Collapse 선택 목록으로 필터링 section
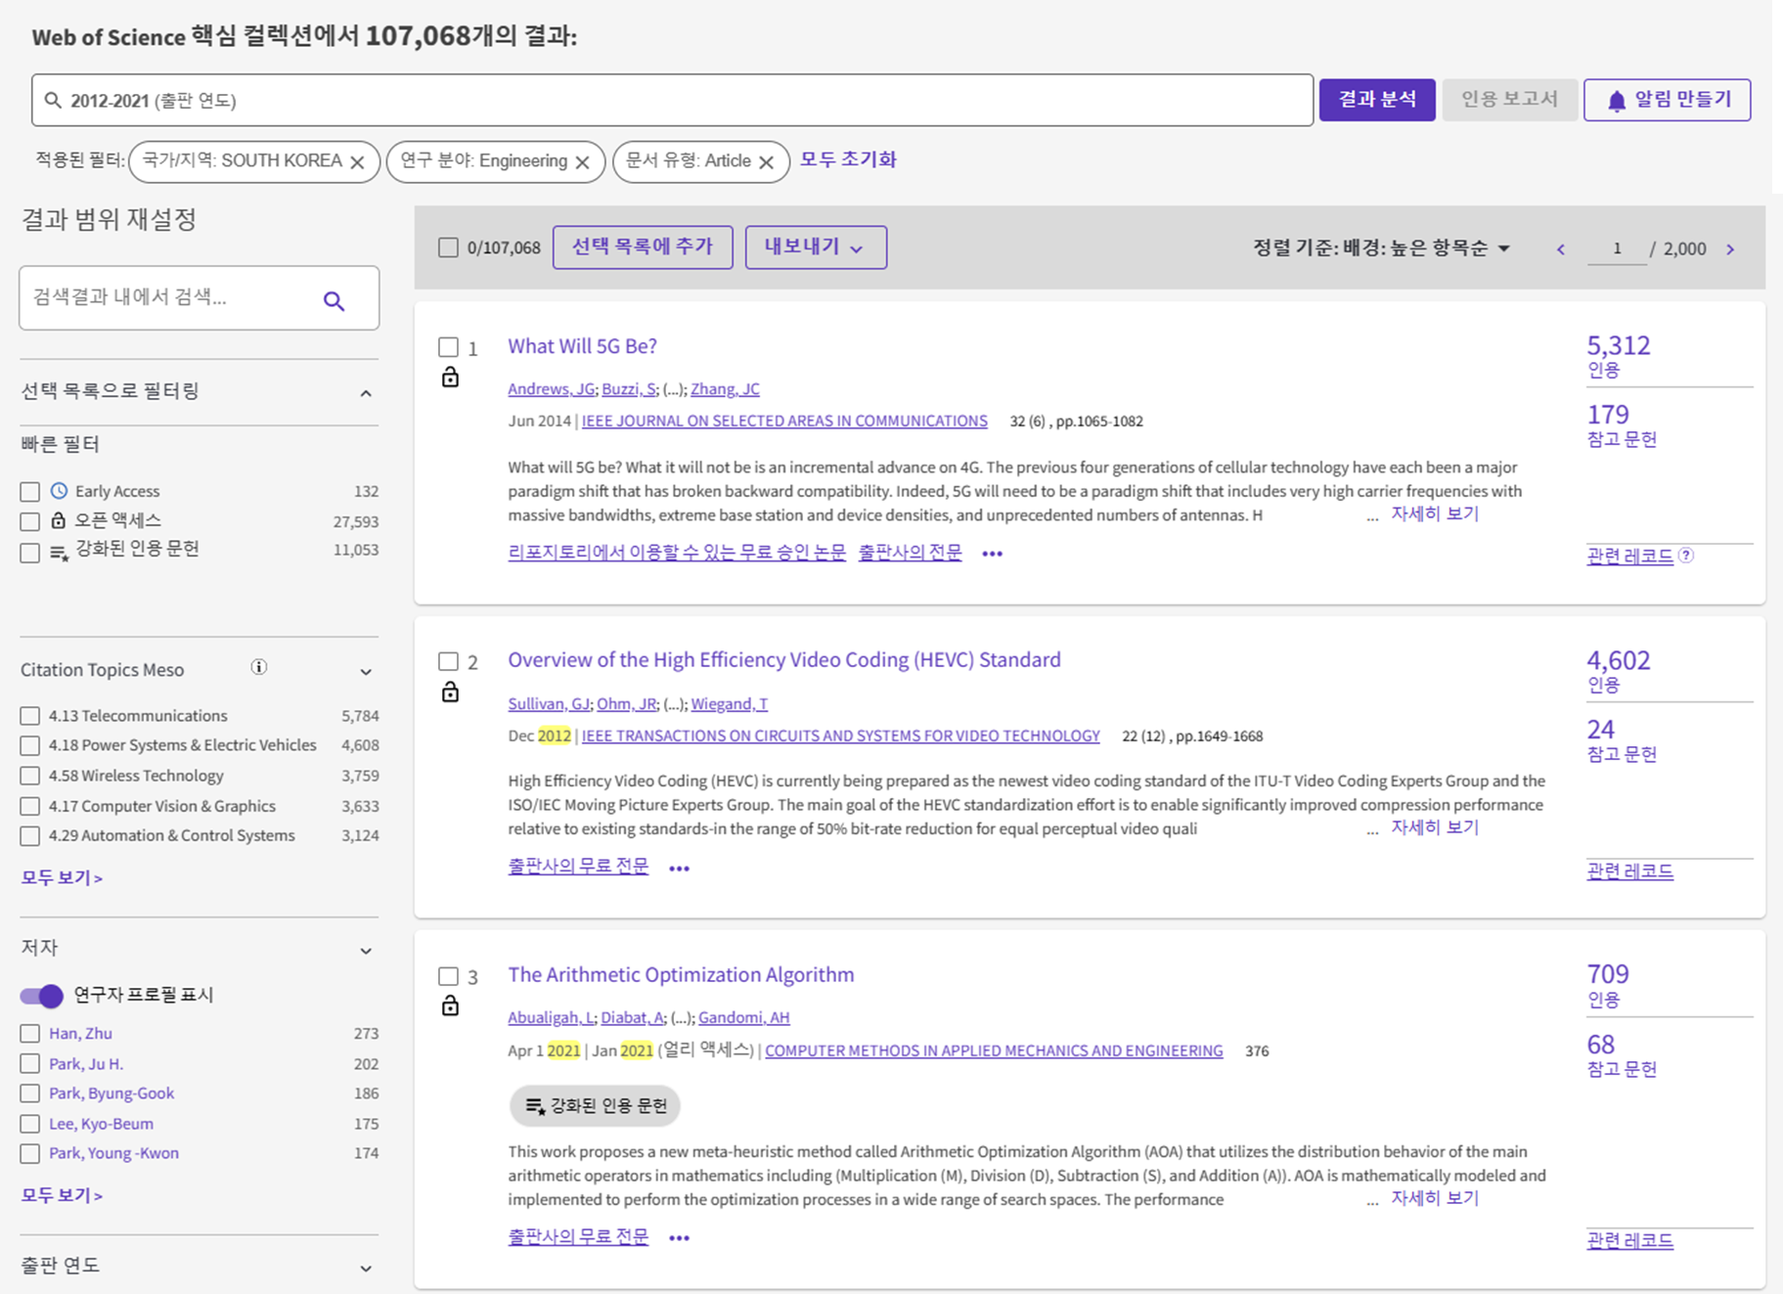This screenshot has height=1294, width=1783. pyautogui.click(x=366, y=393)
